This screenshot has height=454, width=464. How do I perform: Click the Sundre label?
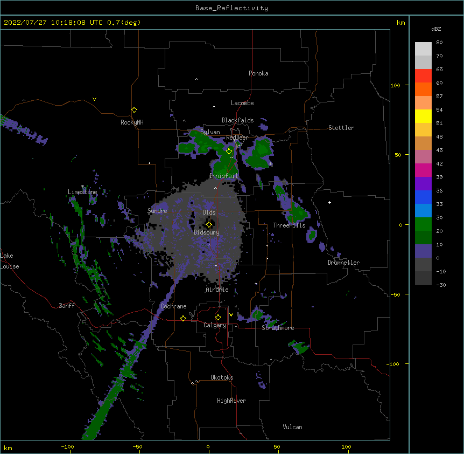[x=157, y=211]
